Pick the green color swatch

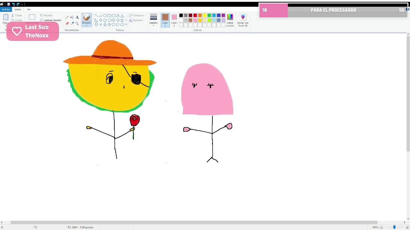pyautogui.click(x=209, y=15)
